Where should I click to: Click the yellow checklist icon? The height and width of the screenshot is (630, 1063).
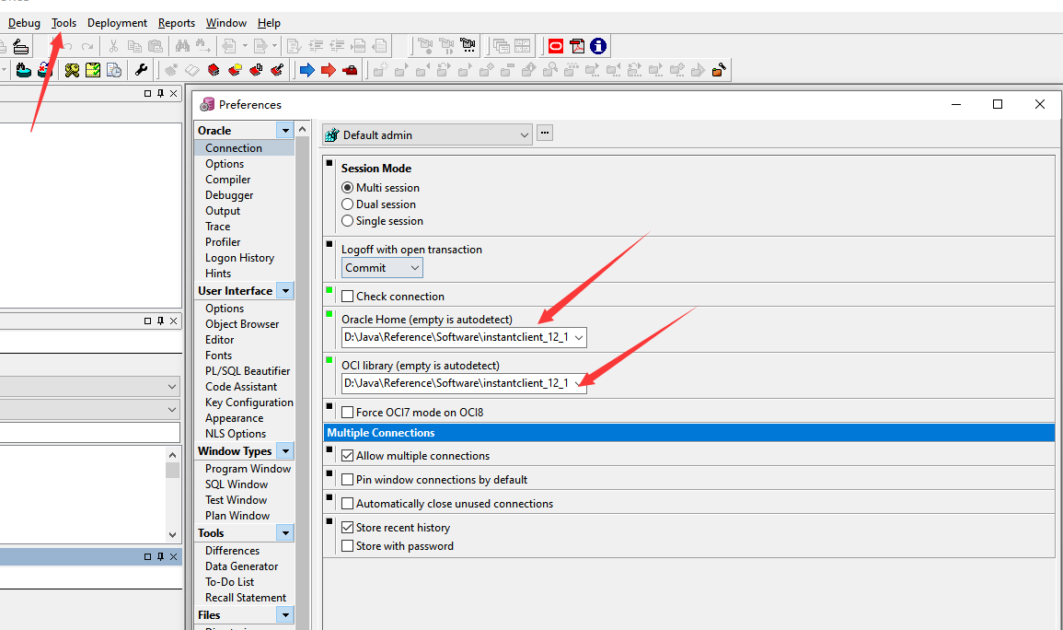[x=93, y=70]
